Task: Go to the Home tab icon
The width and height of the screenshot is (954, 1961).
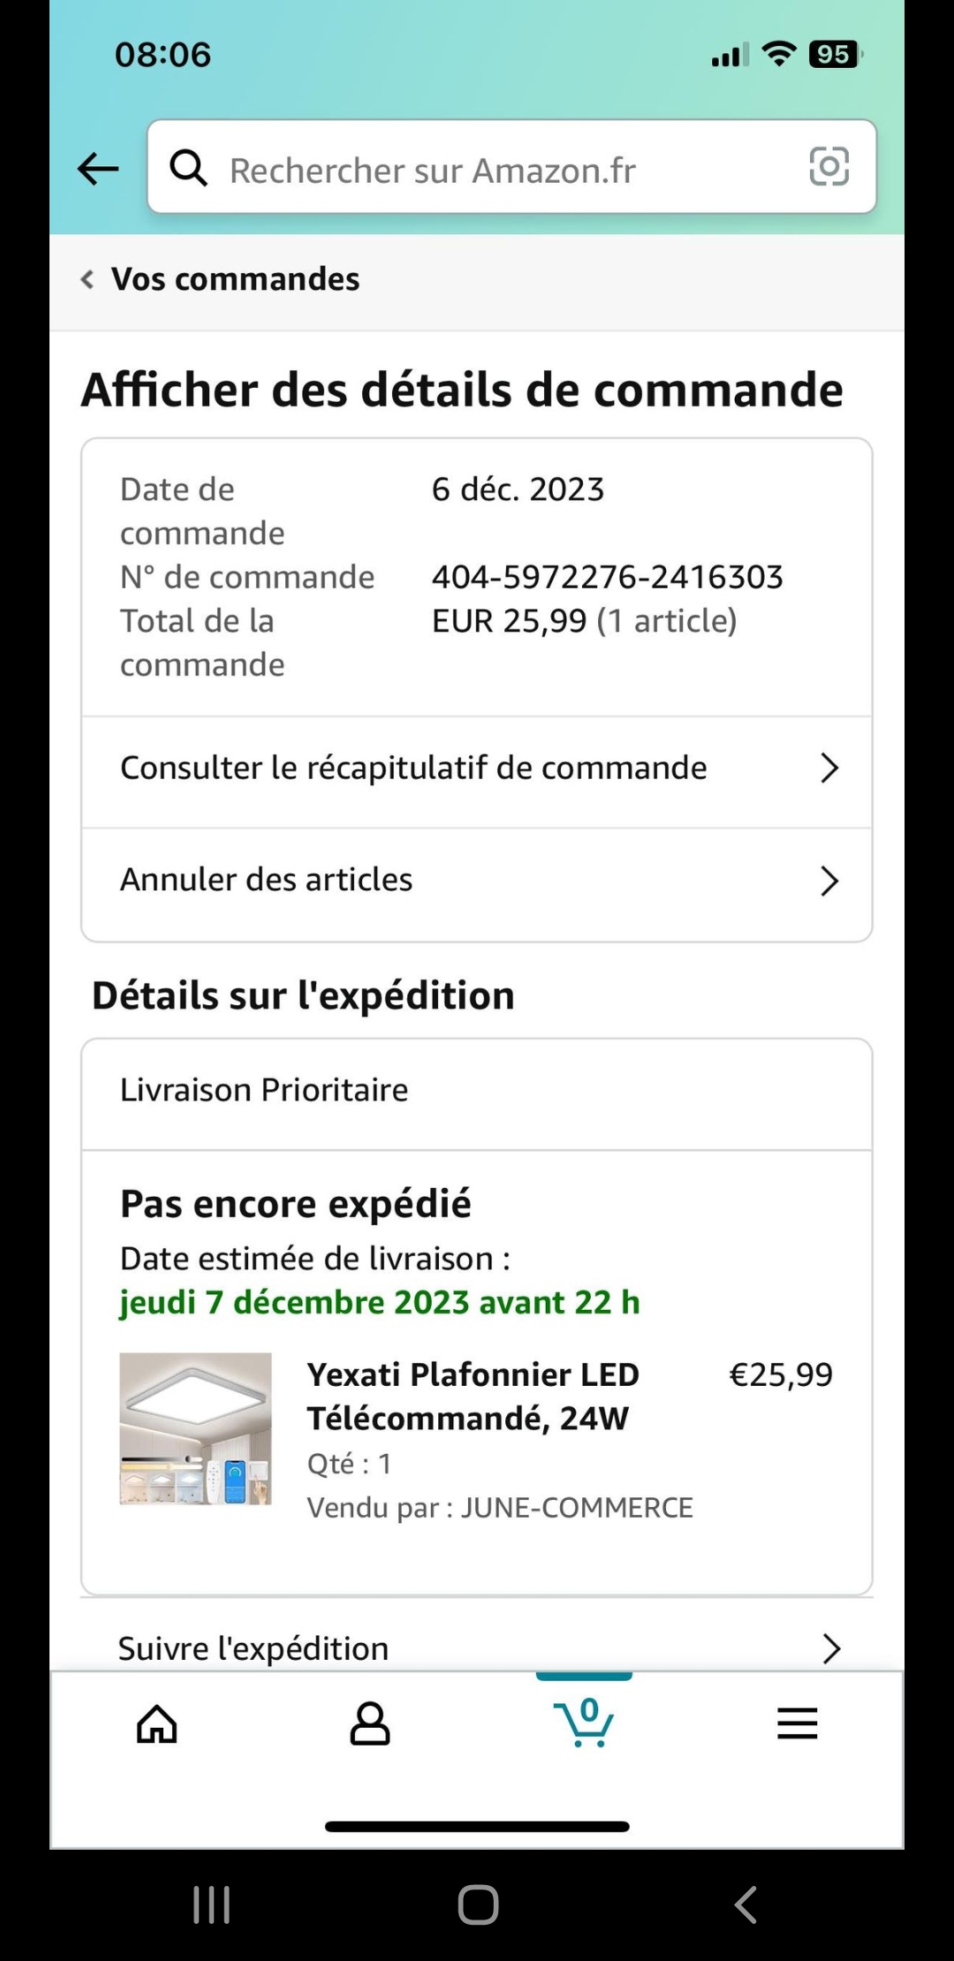Action: (x=157, y=1723)
